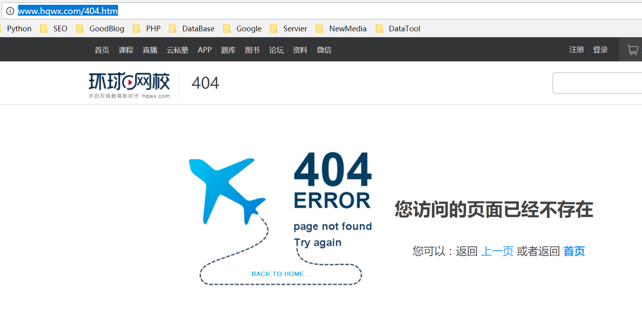Open the shopping cart icon
This screenshot has width=642, height=315.
point(633,50)
